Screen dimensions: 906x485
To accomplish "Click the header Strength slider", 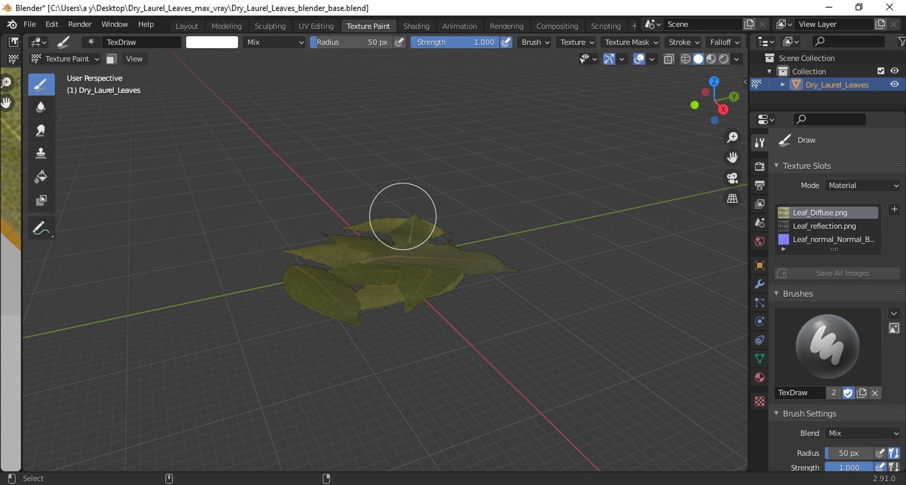I will [455, 42].
